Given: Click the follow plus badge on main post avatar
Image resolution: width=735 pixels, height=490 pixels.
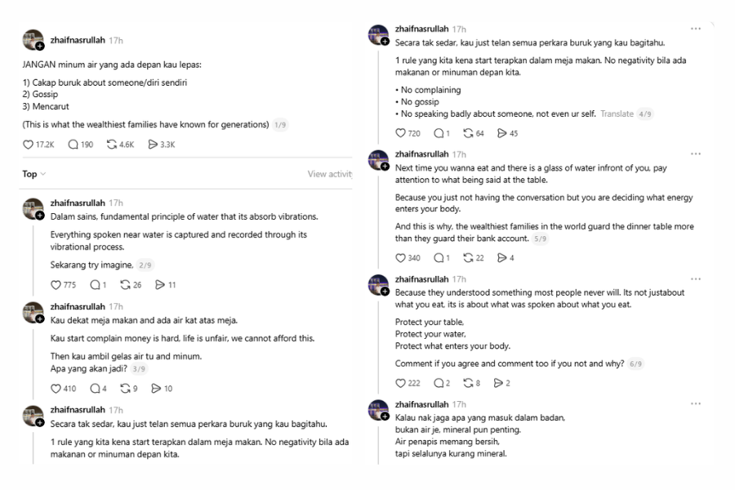Looking at the screenshot, I should coord(40,47).
